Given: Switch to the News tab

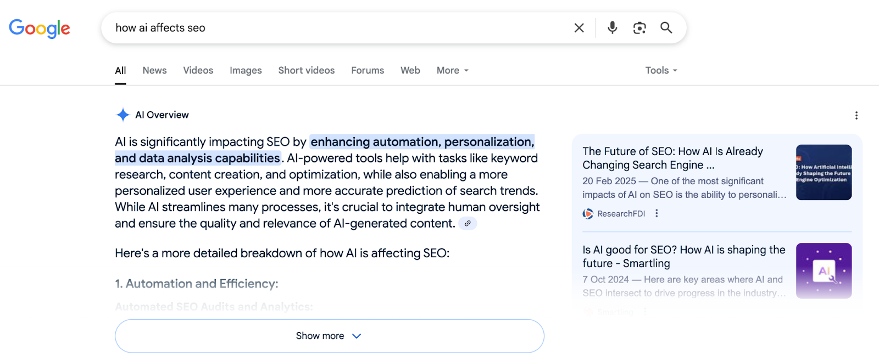Looking at the screenshot, I should click(x=154, y=70).
